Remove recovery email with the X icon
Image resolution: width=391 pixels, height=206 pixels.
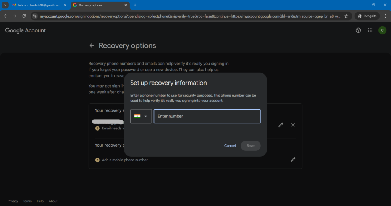click(293, 125)
